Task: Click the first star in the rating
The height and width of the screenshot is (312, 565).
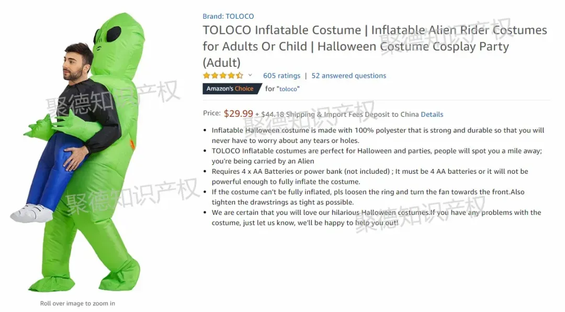Action: 207,76
